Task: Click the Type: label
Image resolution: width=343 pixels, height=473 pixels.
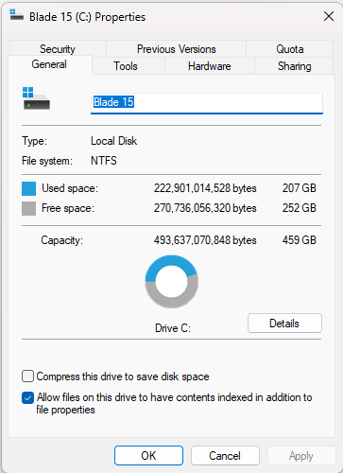Action: (x=34, y=141)
